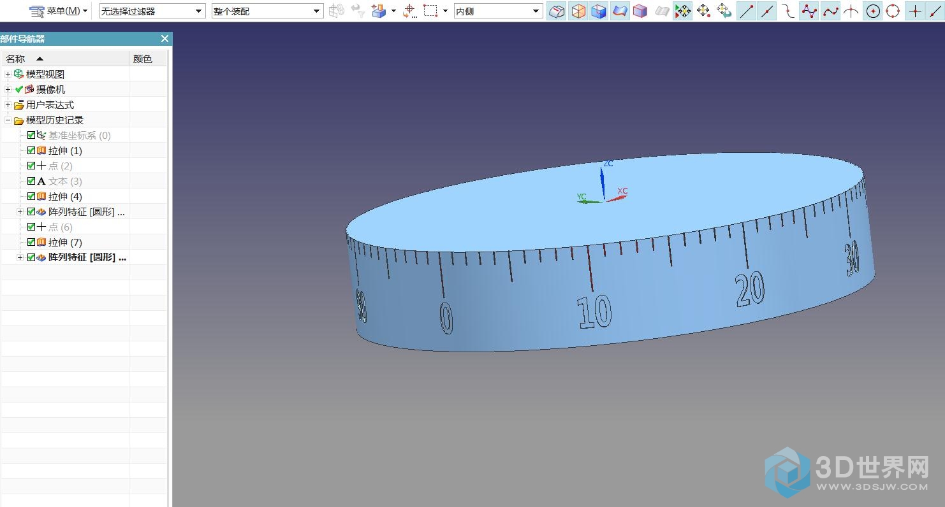Toggle the Intersection snap icon
945x507 pixels.
coord(851,11)
